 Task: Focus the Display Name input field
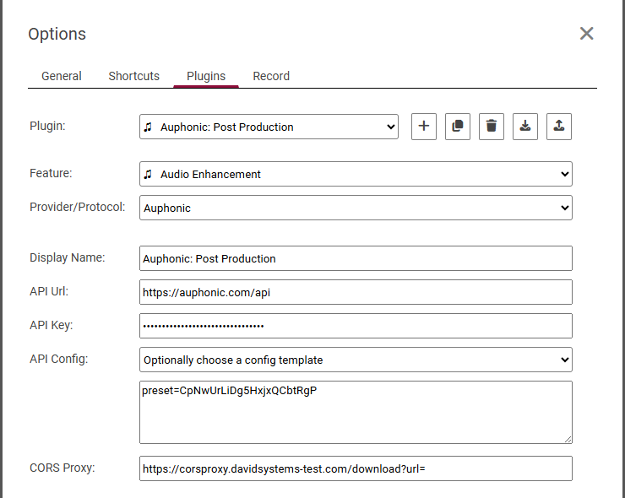point(356,258)
